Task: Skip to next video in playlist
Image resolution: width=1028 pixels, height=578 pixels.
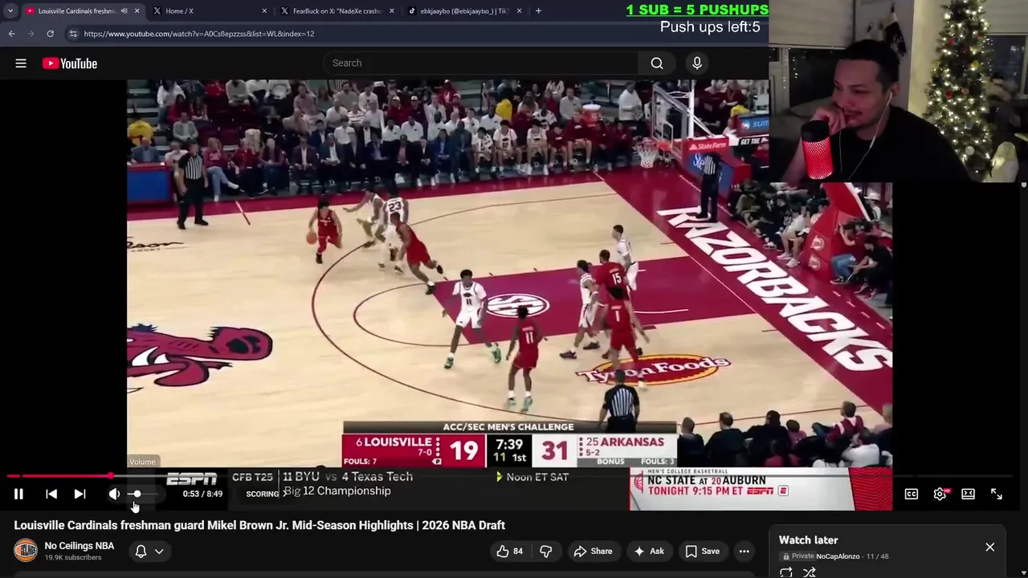Action: [80, 494]
